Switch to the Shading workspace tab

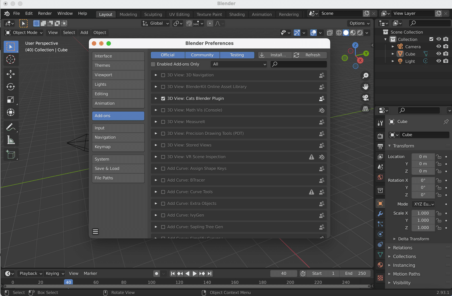[236, 14]
